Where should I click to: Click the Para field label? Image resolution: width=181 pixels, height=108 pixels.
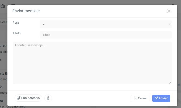pyautogui.click(x=16, y=23)
